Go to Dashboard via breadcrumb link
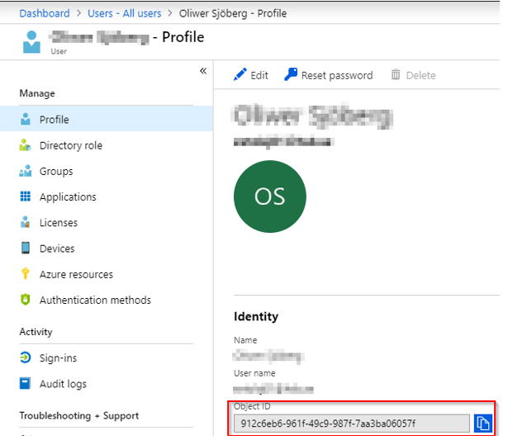This screenshot has height=440, width=508. (45, 13)
